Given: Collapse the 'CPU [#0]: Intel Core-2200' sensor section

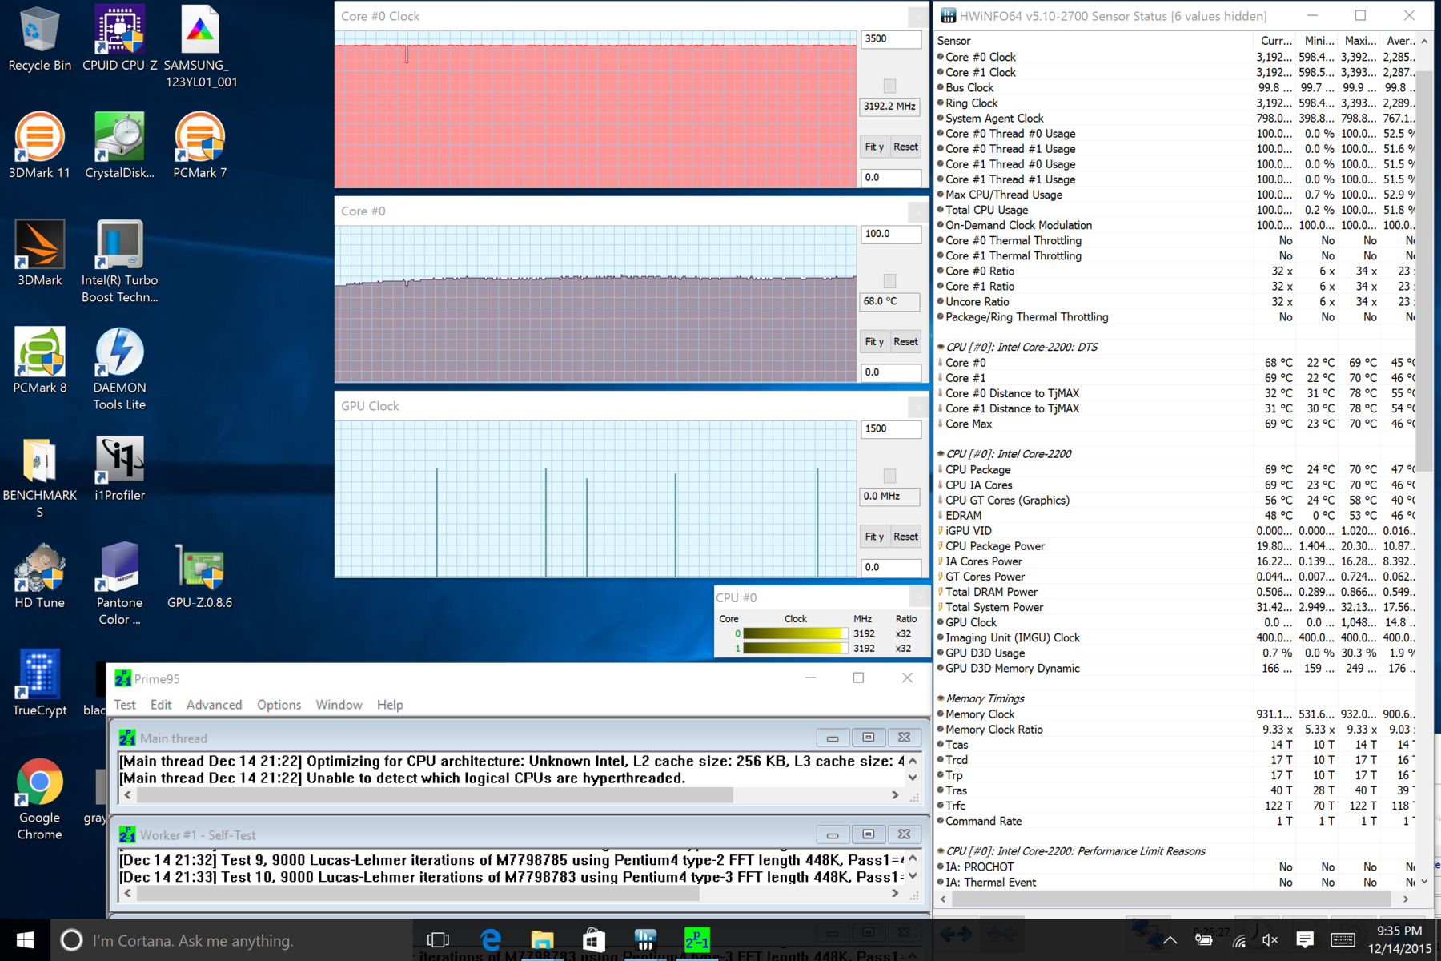Looking at the screenshot, I should click(941, 453).
